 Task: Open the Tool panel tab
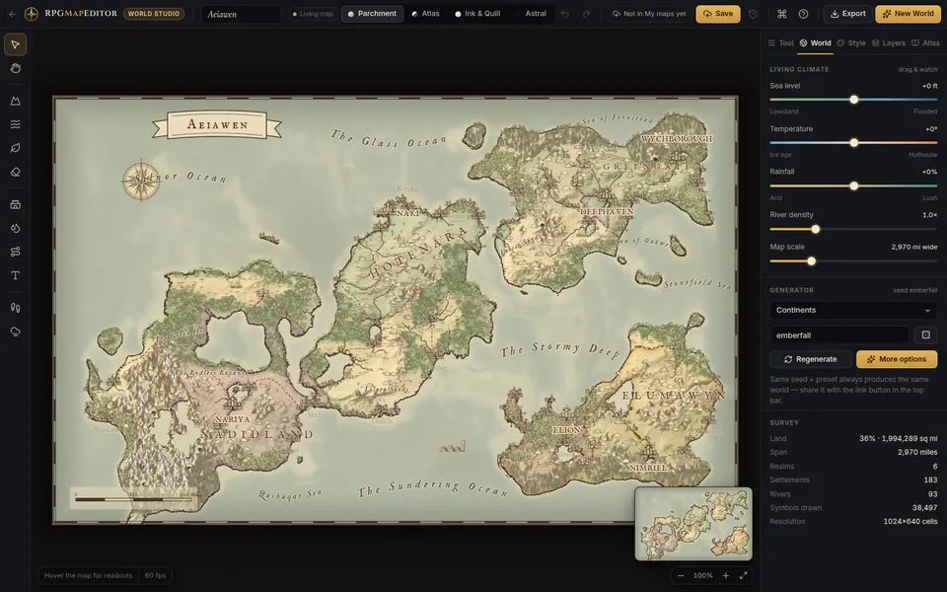tap(780, 42)
